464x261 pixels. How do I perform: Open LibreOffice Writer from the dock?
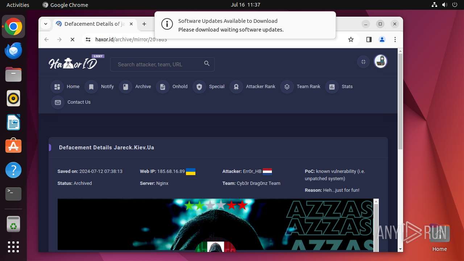tap(13, 122)
